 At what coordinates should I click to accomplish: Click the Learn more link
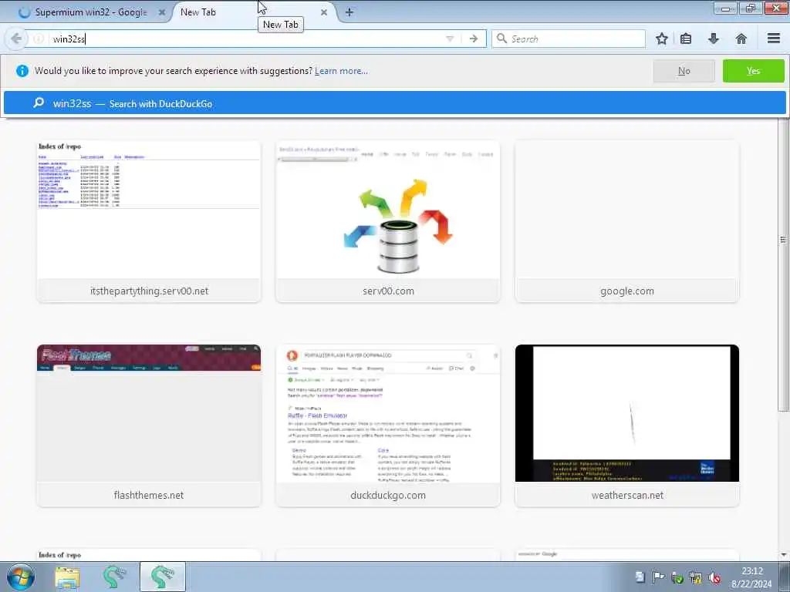341,71
